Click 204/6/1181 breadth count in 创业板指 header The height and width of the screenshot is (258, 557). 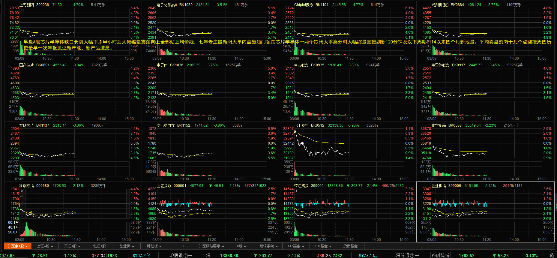[x=513, y=186]
